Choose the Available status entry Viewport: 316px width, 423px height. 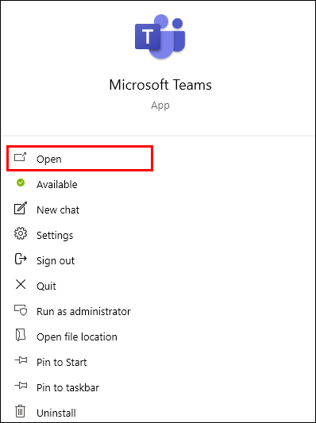[57, 185]
